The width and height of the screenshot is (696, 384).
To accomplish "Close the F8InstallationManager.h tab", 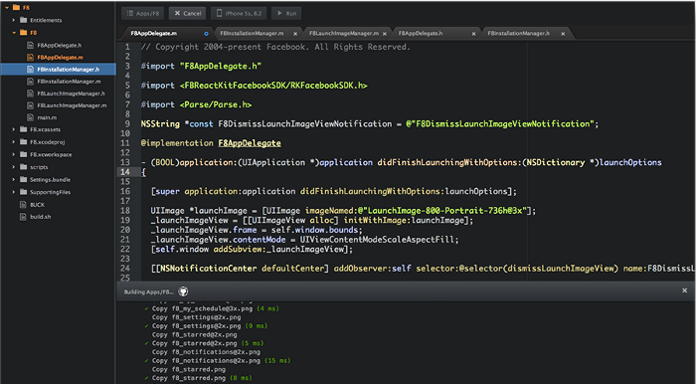I will (563, 34).
